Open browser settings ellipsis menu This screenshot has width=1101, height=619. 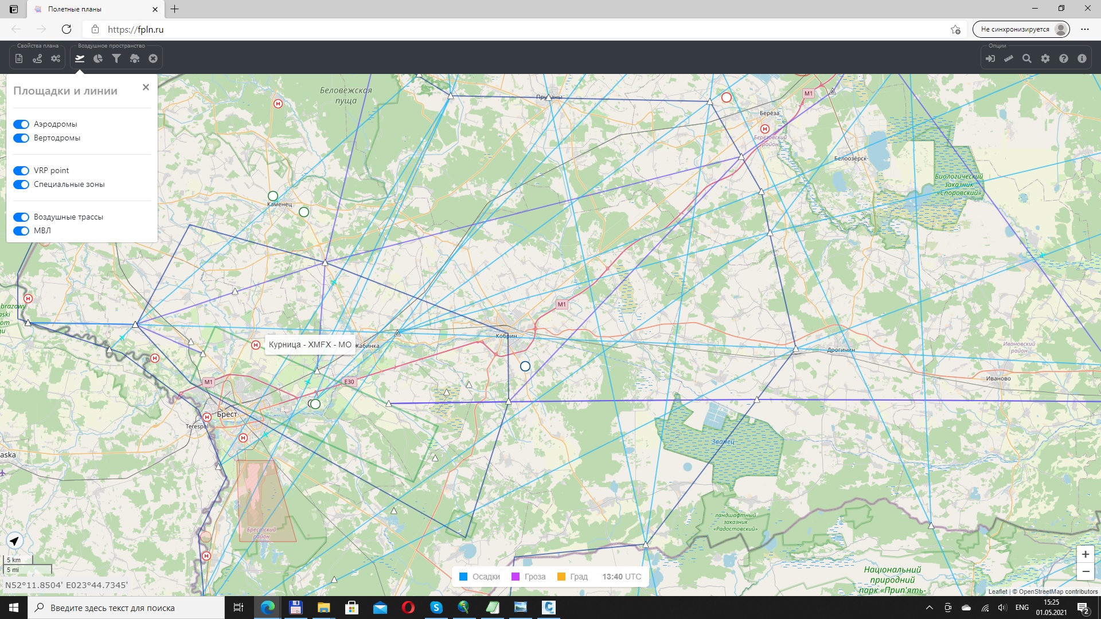pyautogui.click(x=1085, y=29)
